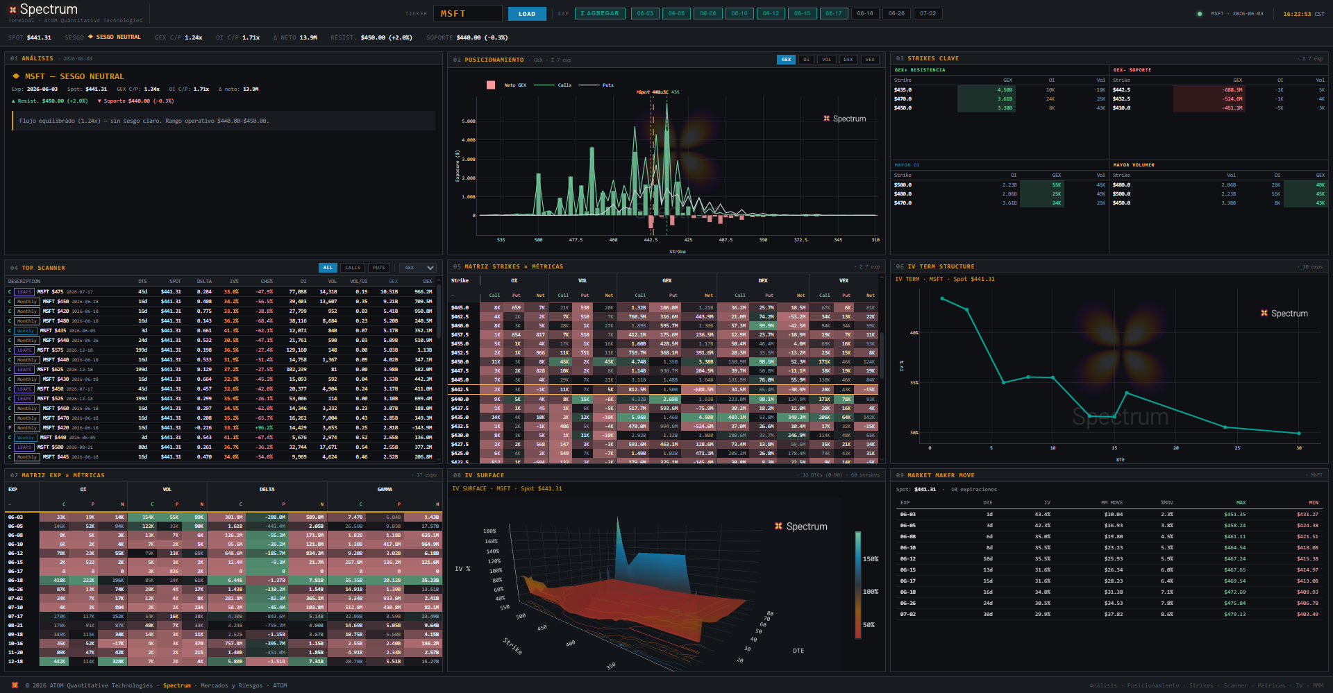Sort Top Scanner by IV% column
The width and height of the screenshot is (1333, 693).
coord(234,282)
